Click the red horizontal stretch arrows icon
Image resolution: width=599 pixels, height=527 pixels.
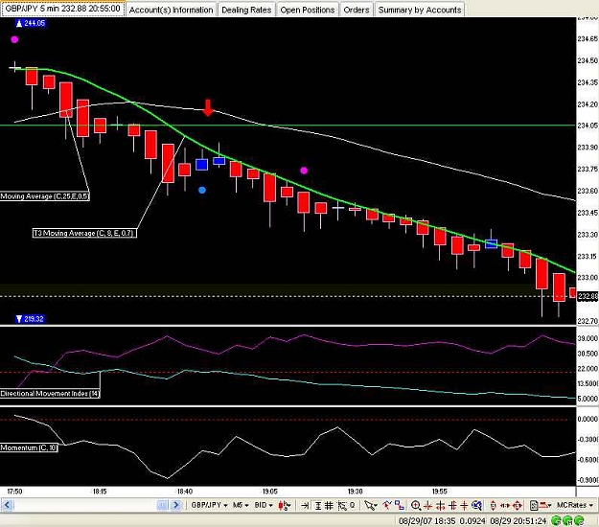(505, 506)
